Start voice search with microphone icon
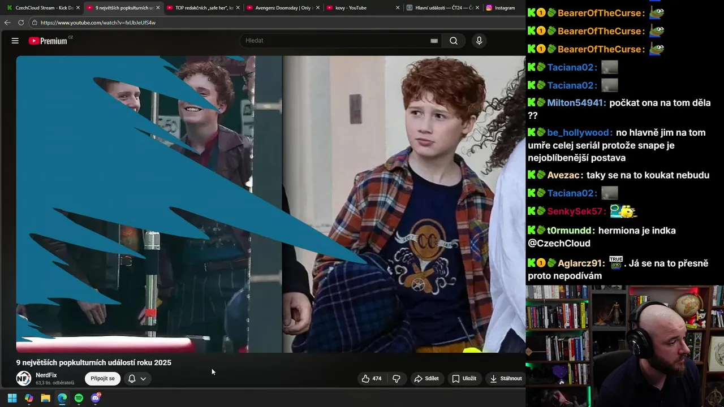 click(x=479, y=41)
